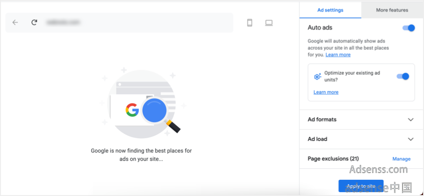Image resolution: width=424 pixels, height=196 pixels.
Task: Switch to the More features tab
Action: tap(392, 10)
